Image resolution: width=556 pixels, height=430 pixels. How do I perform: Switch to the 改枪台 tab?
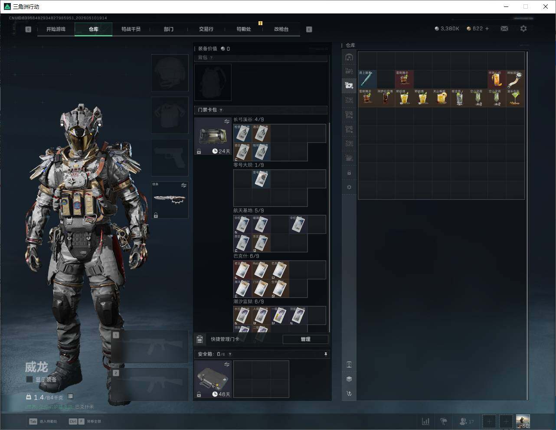tap(281, 29)
